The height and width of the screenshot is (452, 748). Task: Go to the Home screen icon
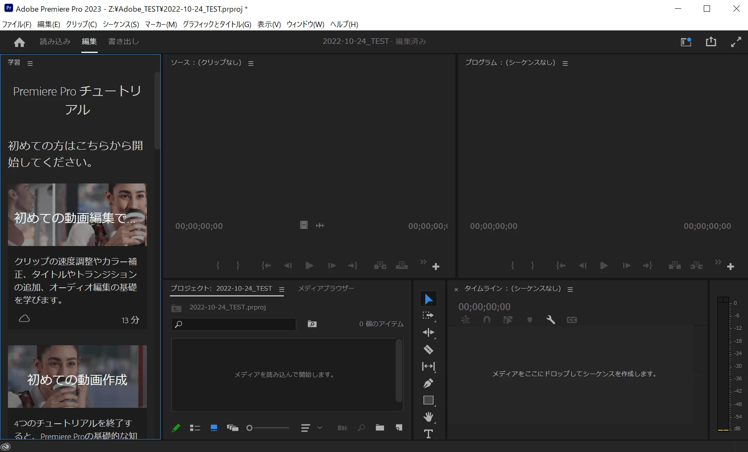(19, 42)
